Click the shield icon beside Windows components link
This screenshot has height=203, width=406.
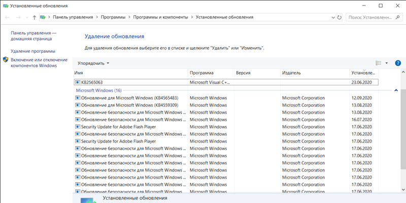(x=6, y=60)
